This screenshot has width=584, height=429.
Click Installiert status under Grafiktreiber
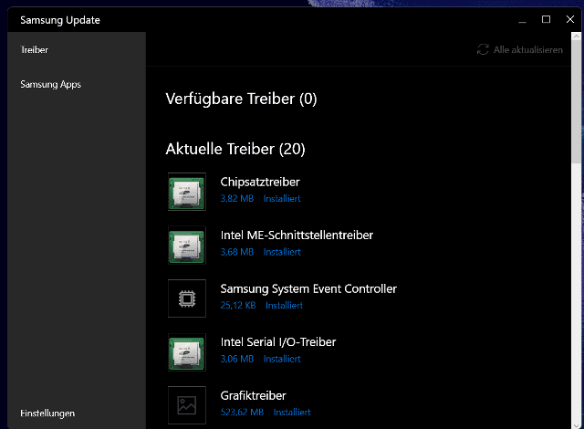pos(292,413)
